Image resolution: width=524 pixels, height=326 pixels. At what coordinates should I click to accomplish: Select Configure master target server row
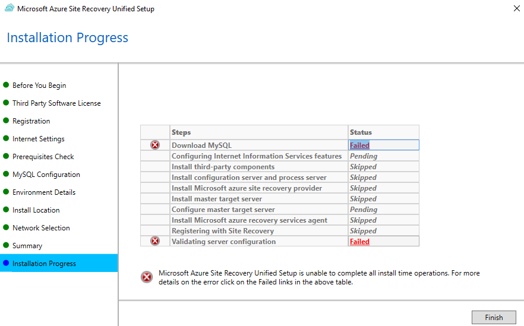[x=259, y=210]
